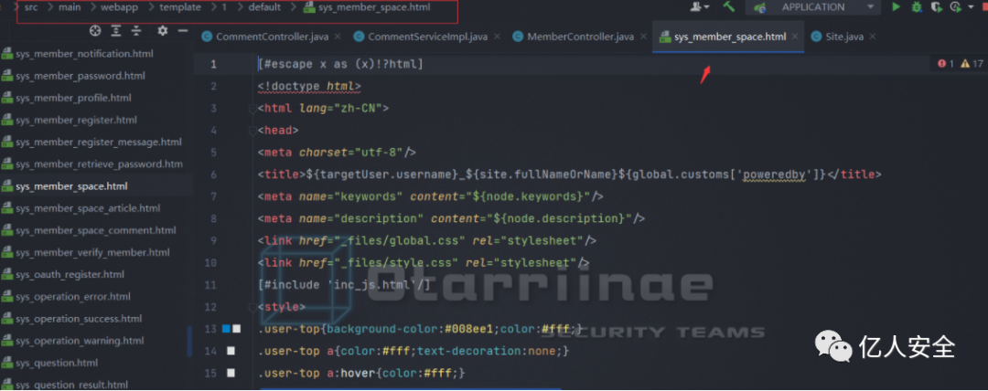Select sys_member_space.html in file tree
This screenshot has width=988, height=391.
click(72, 186)
